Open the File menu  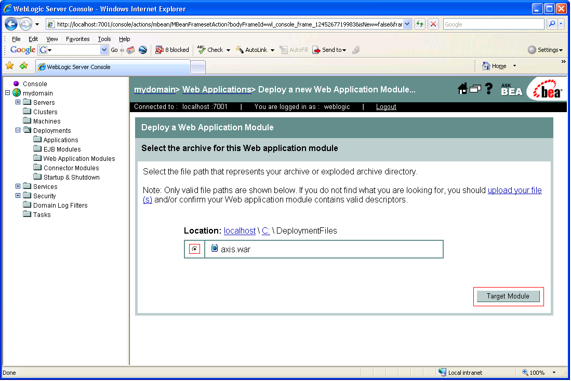coord(16,38)
